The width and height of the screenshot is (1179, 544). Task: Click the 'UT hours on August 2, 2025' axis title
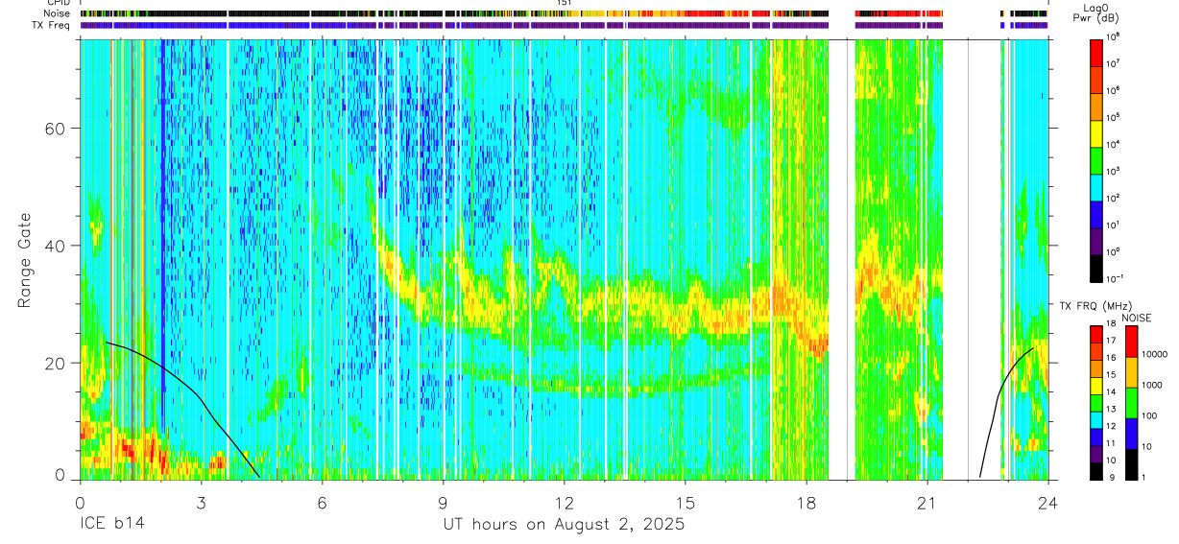pyautogui.click(x=564, y=525)
